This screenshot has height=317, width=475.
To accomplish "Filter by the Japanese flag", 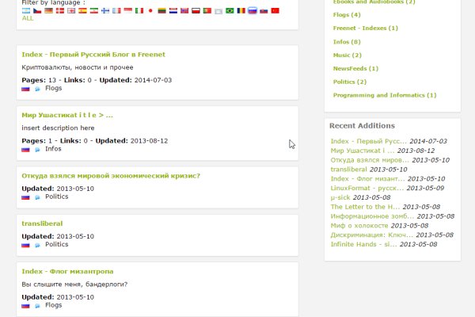I will [150, 10].
